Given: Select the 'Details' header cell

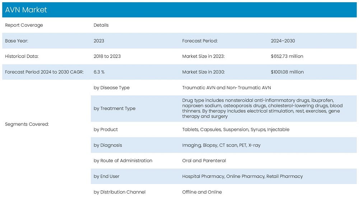Looking at the screenshot, I should (x=101, y=25).
